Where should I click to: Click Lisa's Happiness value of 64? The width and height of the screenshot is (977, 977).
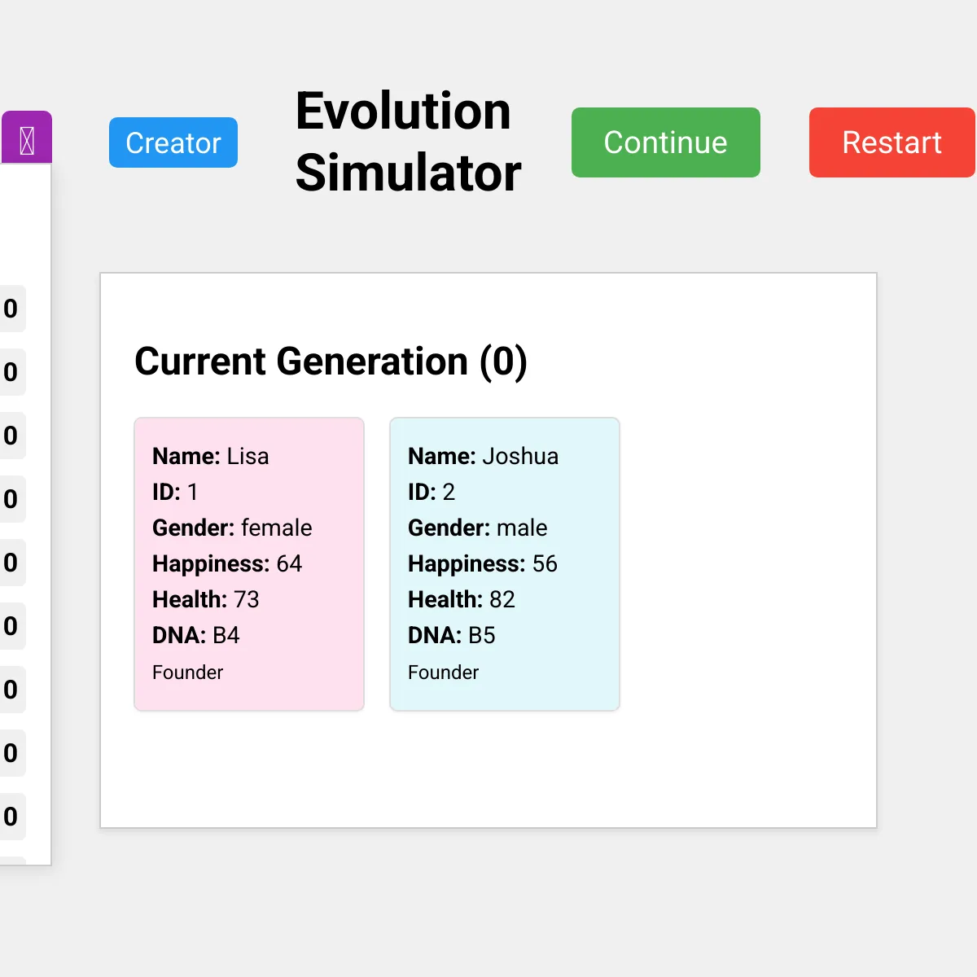(289, 563)
